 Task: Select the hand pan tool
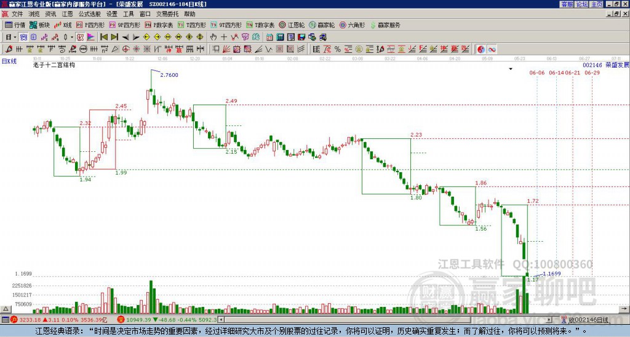click(x=213, y=38)
